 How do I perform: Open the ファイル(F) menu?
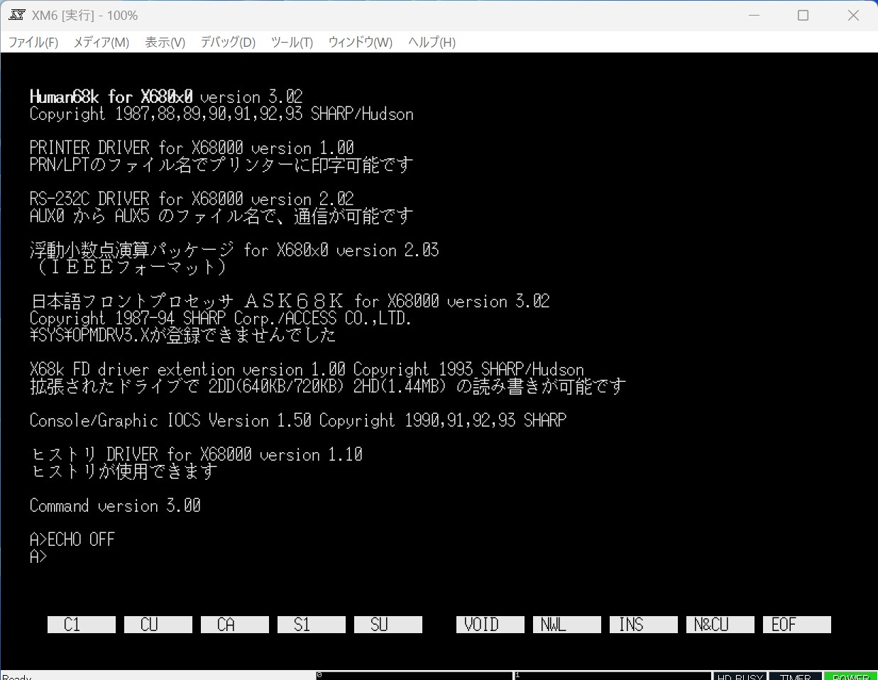coord(33,42)
